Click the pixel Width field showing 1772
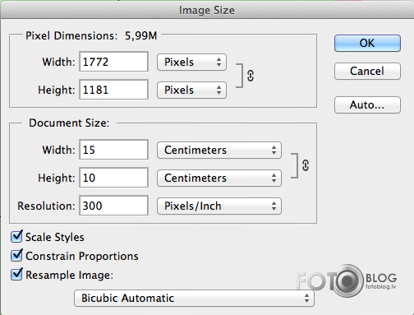 pyautogui.click(x=114, y=62)
